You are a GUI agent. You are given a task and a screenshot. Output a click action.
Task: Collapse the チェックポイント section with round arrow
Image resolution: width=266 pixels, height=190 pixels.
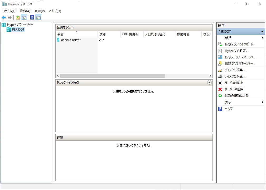coord(209,83)
